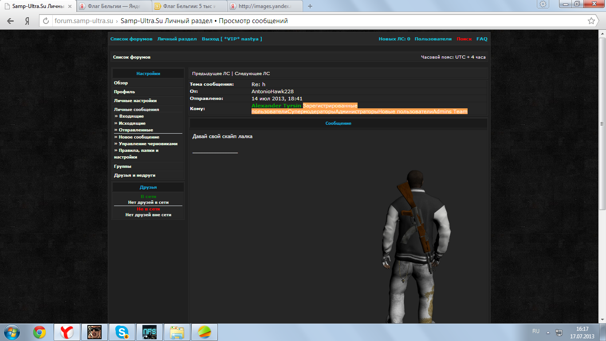
Task: Open the browser settings gear icon
Action: [543, 4]
